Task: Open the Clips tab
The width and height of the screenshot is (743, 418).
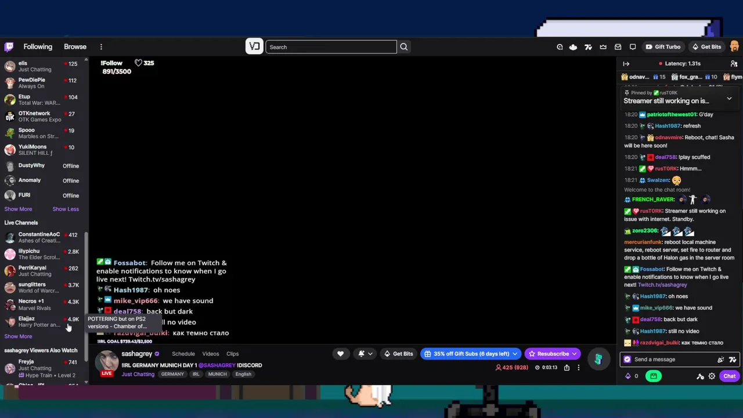Action: coord(232,354)
